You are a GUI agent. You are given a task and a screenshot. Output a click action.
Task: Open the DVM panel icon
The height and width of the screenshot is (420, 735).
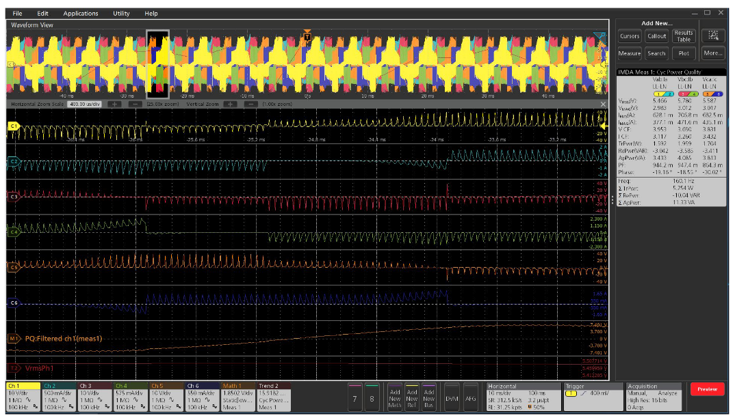(452, 396)
